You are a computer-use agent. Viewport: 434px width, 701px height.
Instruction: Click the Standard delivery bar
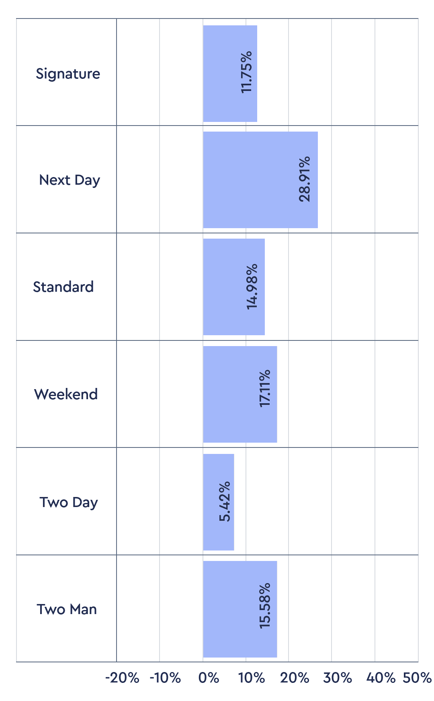pyautogui.click(x=225, y=287)
